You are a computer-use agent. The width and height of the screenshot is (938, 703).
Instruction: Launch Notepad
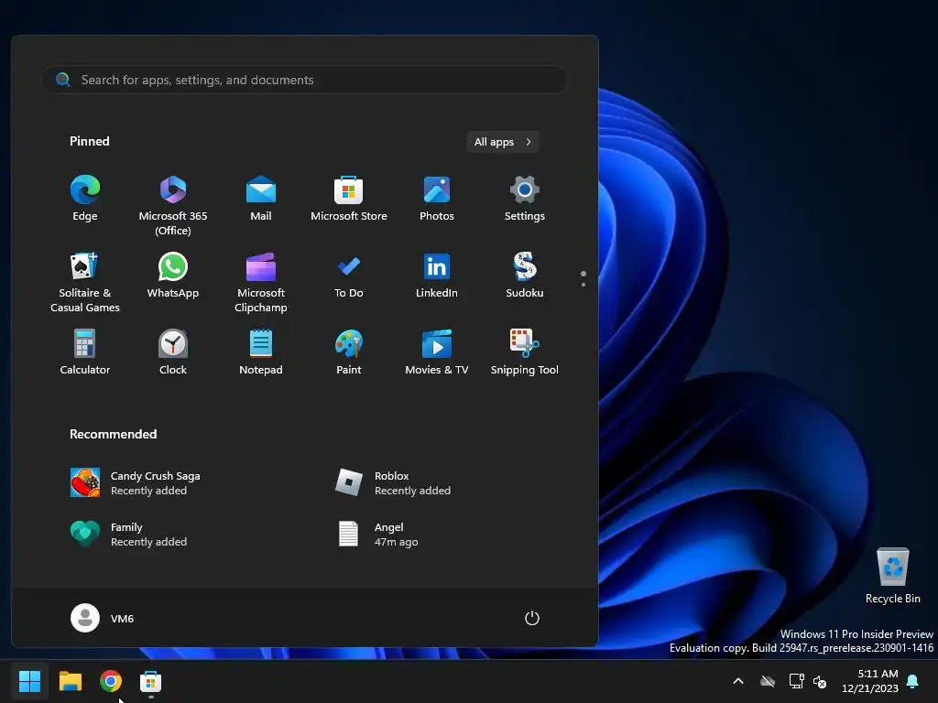point(261,352)
